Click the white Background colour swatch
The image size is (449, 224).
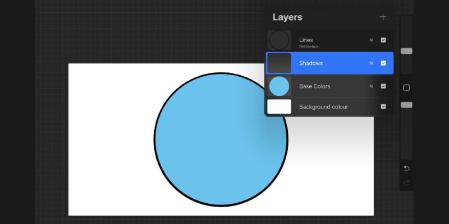point(279,106)
